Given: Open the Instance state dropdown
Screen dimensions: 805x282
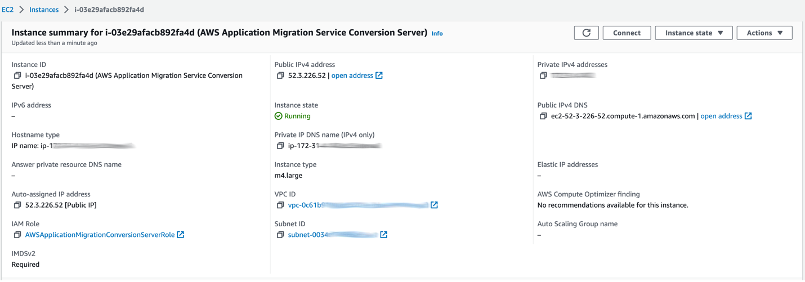Looking at the screenshot, I should [694, 33].
